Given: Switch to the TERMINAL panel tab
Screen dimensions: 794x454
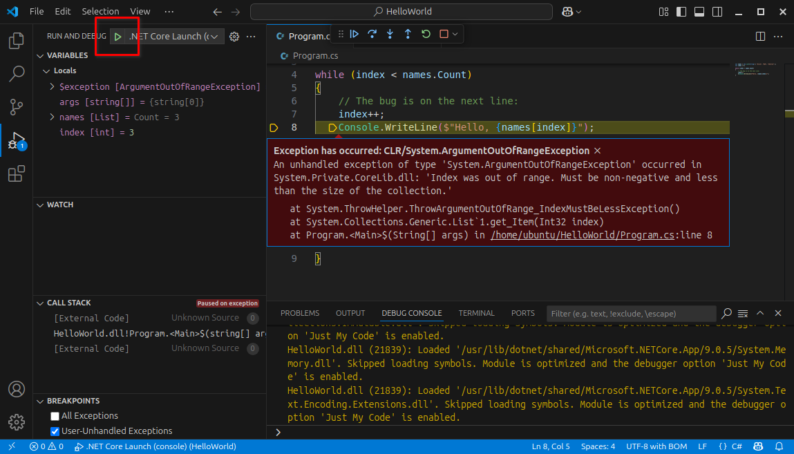Looking at the screenshot, I should pos(476,313).
